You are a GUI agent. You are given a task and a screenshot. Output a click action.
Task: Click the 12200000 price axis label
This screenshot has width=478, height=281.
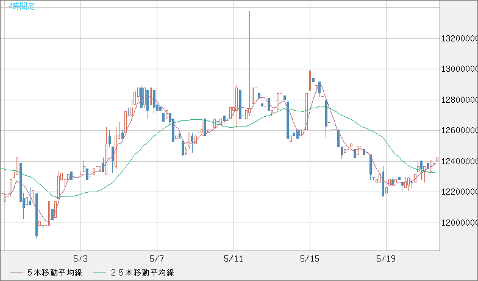tap(460, 192)
